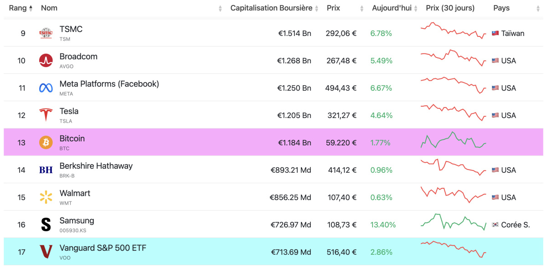Open the Tesla company link
This screenshot has height=268, width=547.
point(69,111)
